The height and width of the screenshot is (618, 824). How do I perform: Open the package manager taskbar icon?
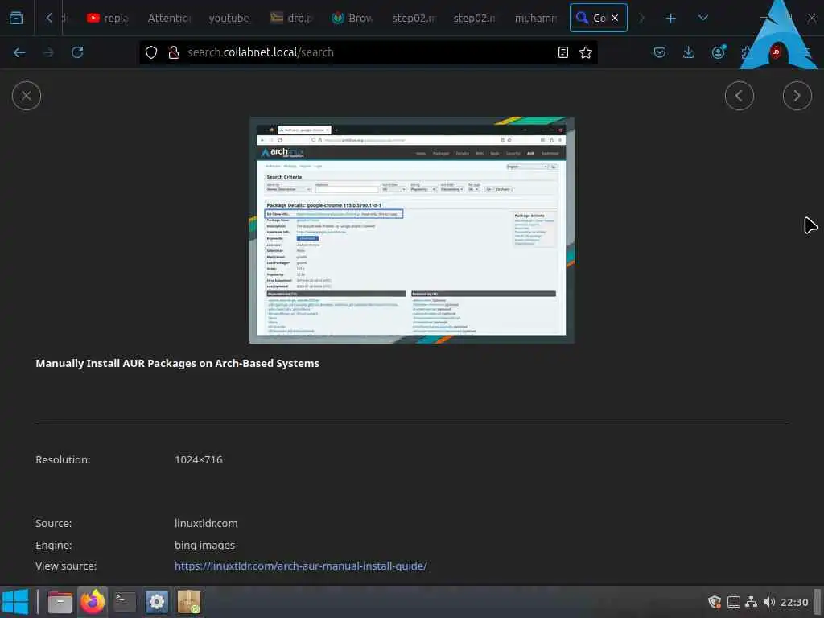pyautogui.click(x=188, y=602)
